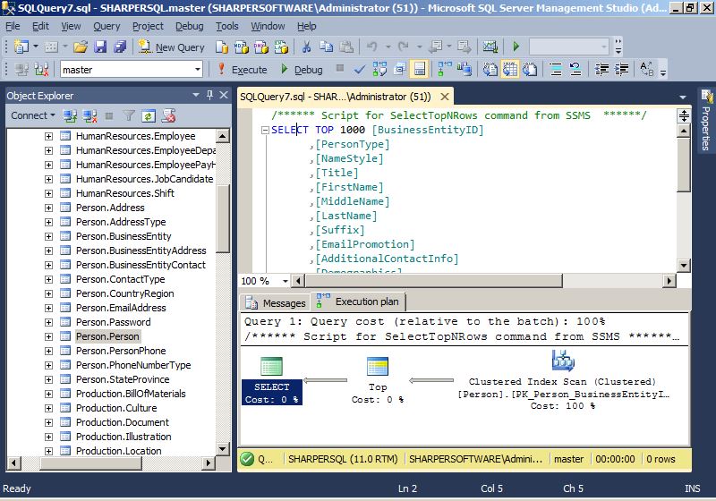Refresh the Object Explorer tree
The height and width of the screenshot is (501, 716).
pos(149,116)
